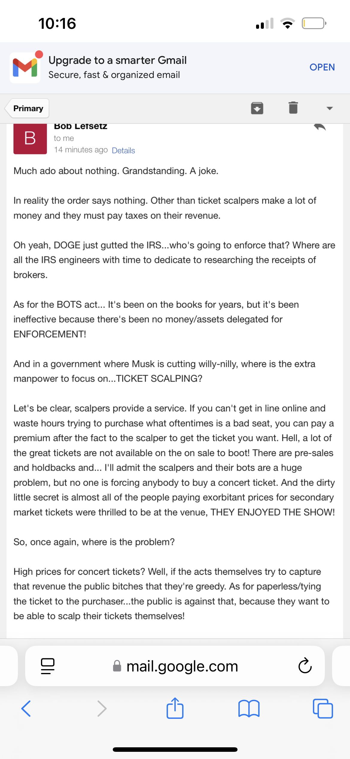Tap the Upgrade to a smarter Gmail banner
Image resolution: width=350 pixels, height=759 pixels.
175,68
